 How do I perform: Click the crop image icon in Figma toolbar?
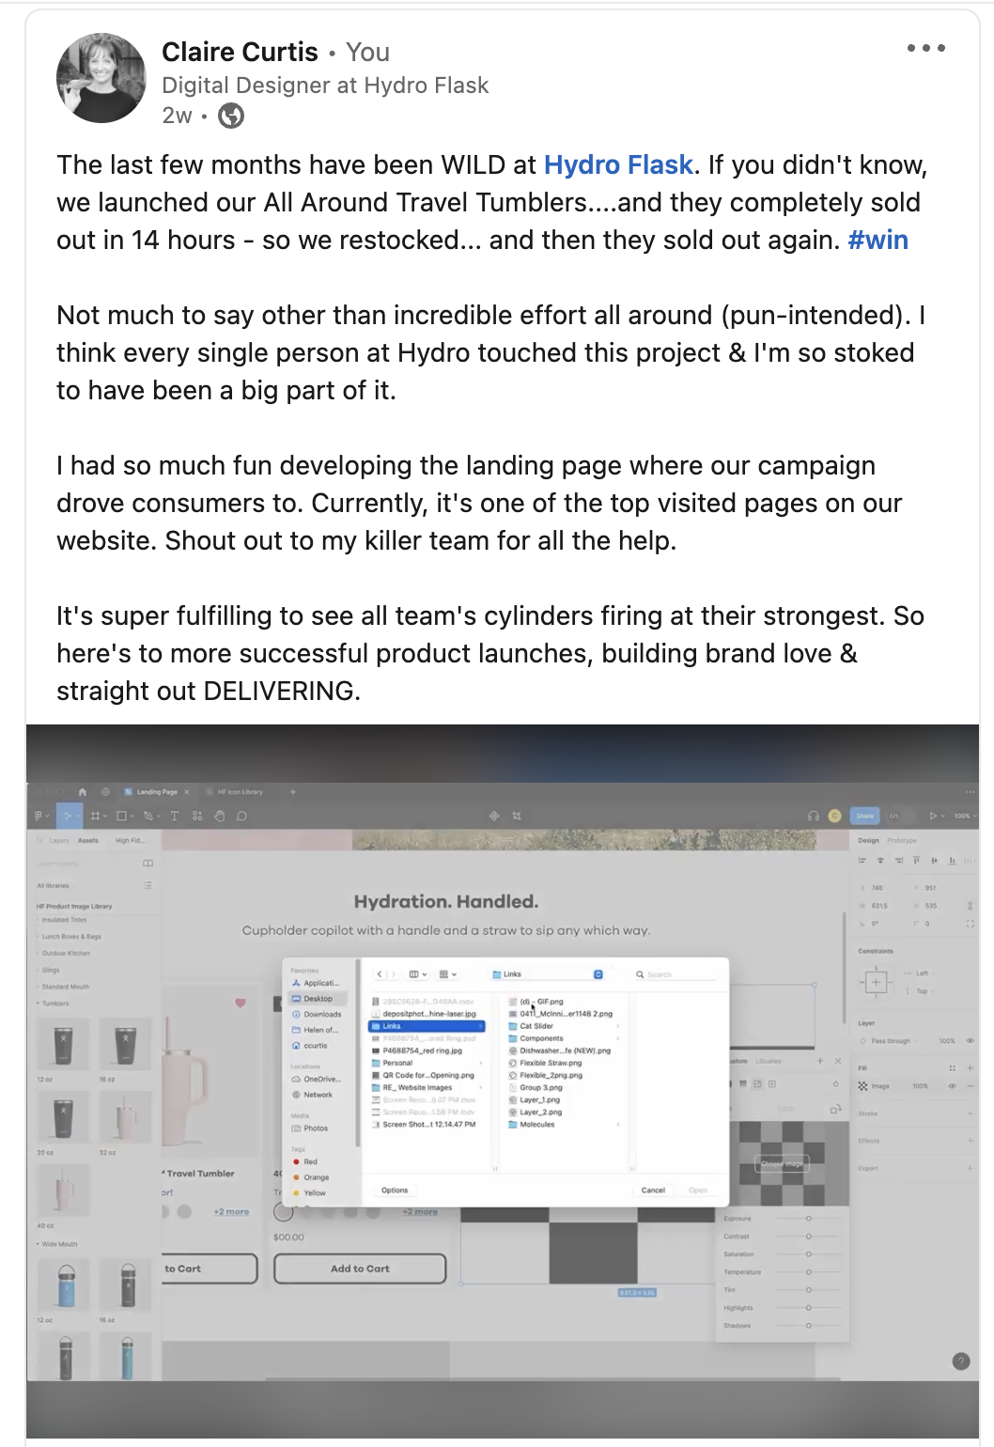517,816
